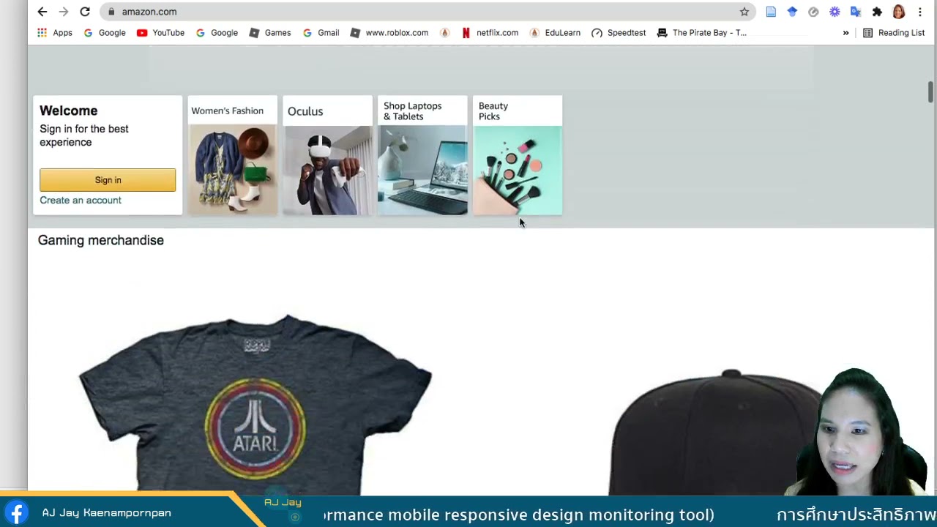Open the Chrome three-dot menu
This screenshot has height=527, width=937.
click(920, 12)
